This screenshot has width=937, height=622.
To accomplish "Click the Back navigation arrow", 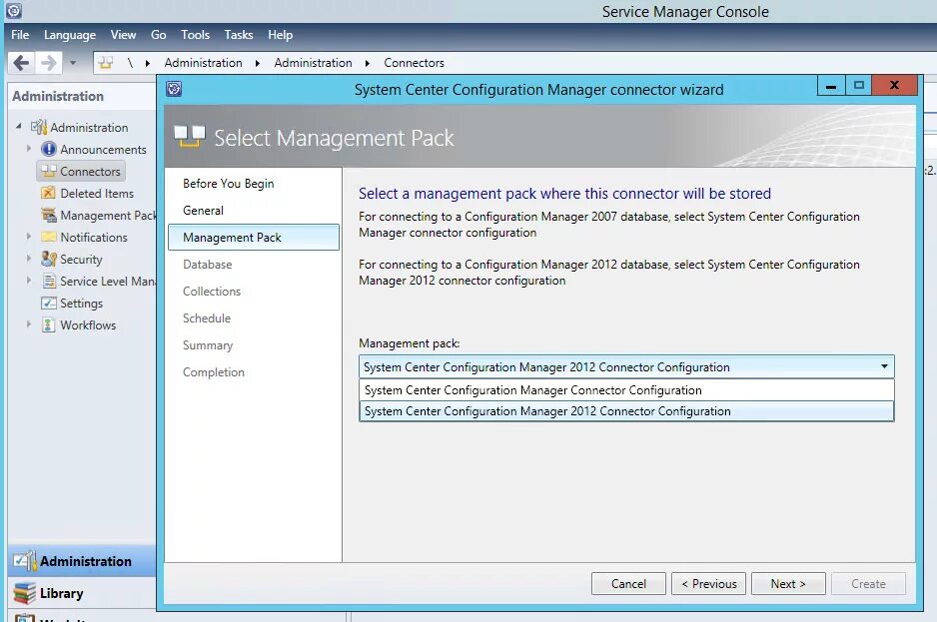I will [x=21, y=63].
